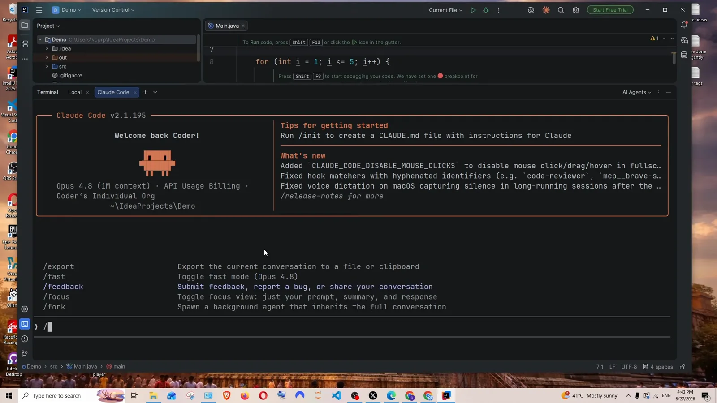Open the new terminal type dropdown arrow
717x403 pixels.
click(155, 92)
